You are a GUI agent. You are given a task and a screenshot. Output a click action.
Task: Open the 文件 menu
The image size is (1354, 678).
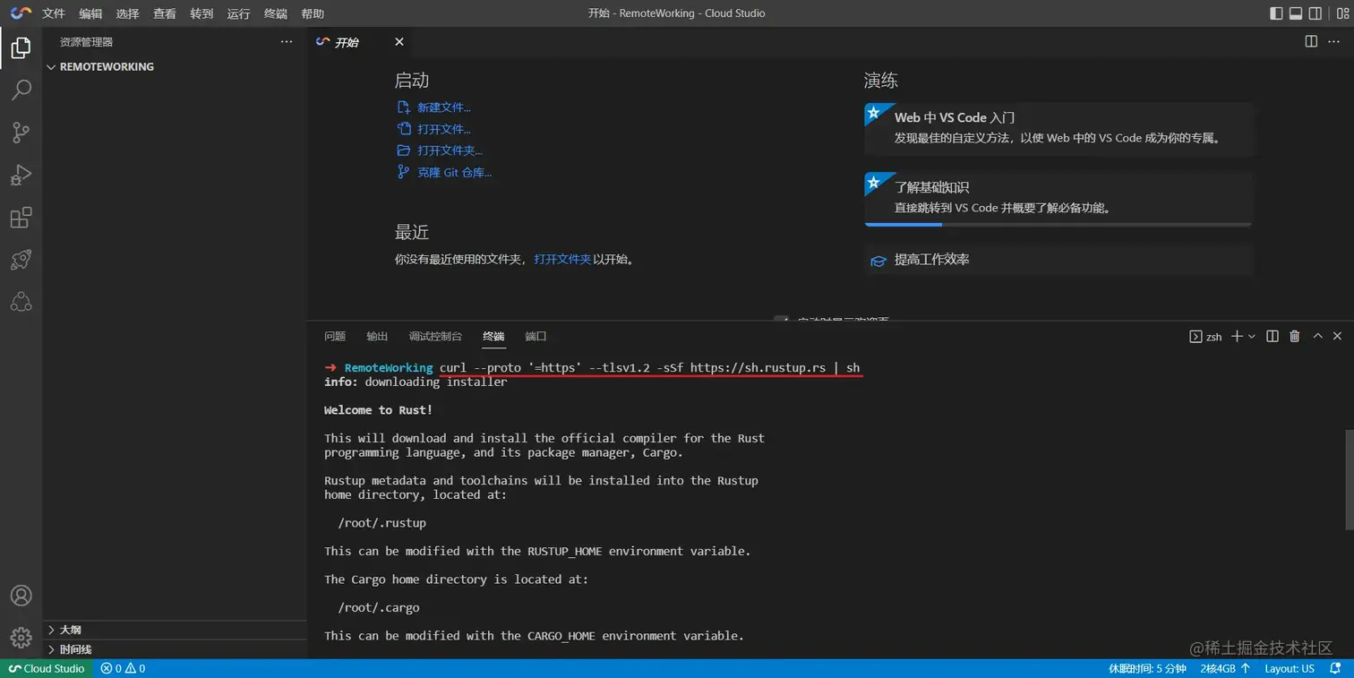[x=54, y=13]
